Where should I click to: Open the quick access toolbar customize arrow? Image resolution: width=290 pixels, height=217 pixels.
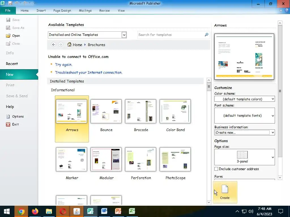(x=35, y=3)
